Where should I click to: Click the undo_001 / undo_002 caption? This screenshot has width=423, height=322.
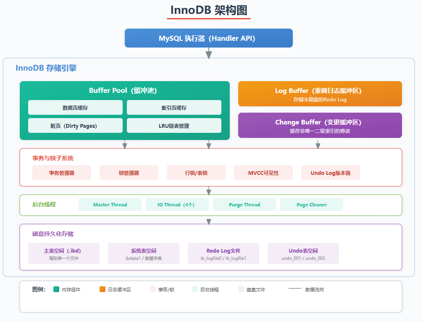[x=303, y=258]
